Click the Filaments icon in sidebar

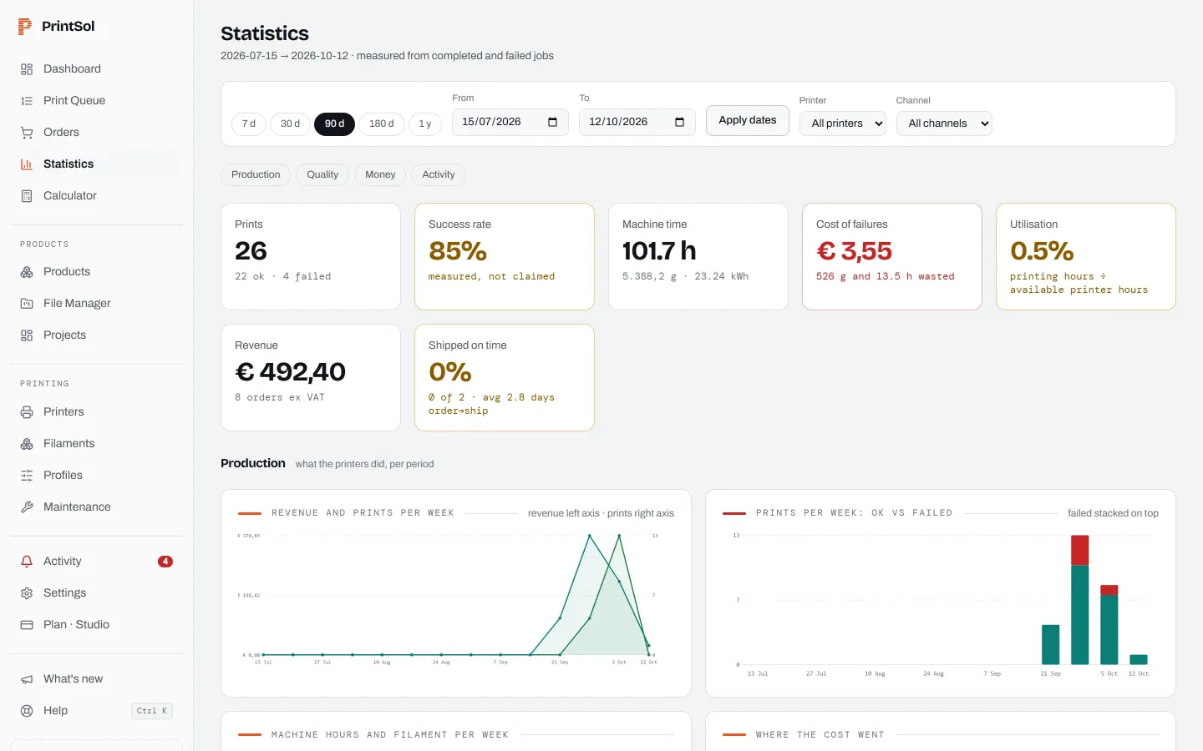(27, 444)
